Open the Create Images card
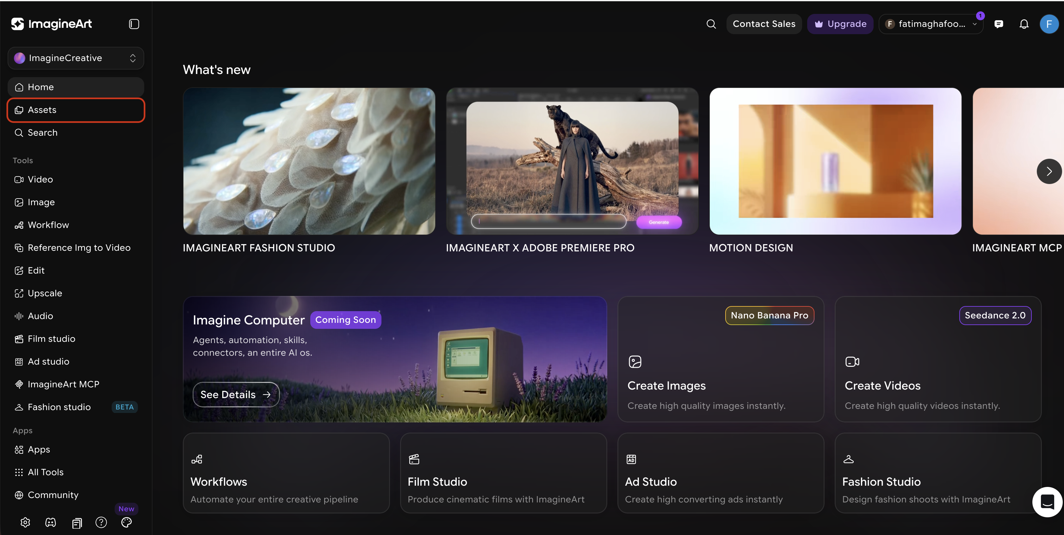The image size is (1064, 535). [x=721, y=359]
